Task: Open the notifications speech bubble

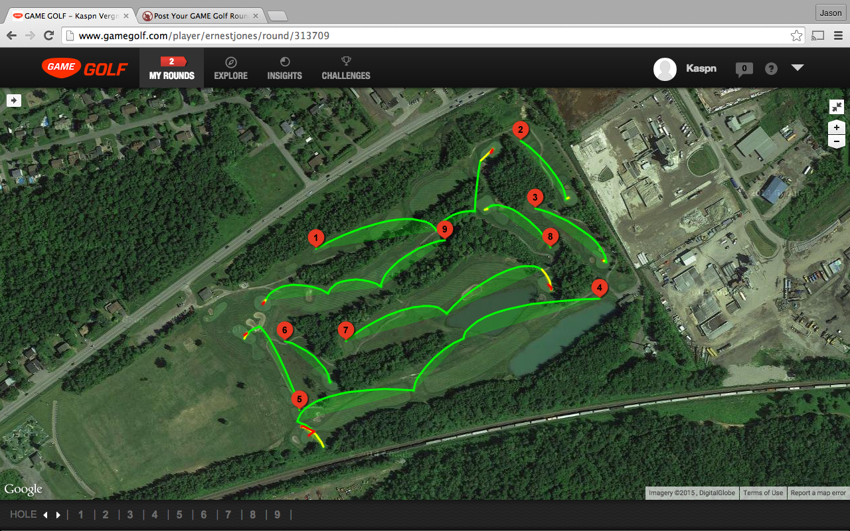Action: pos(744,68)
